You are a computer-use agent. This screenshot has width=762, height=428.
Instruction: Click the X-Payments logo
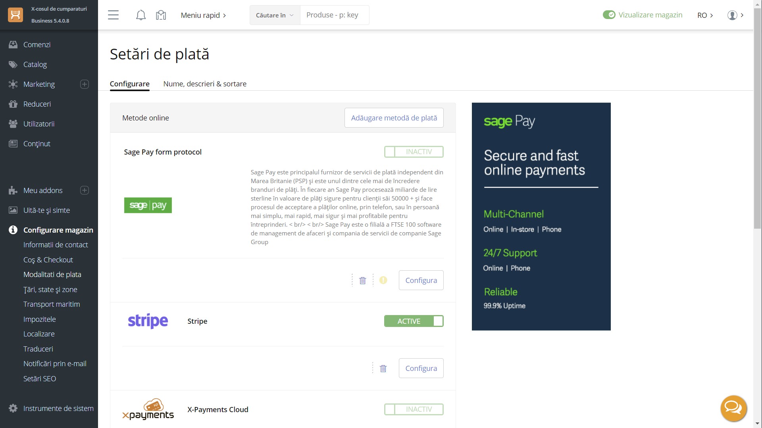[148, 409]
